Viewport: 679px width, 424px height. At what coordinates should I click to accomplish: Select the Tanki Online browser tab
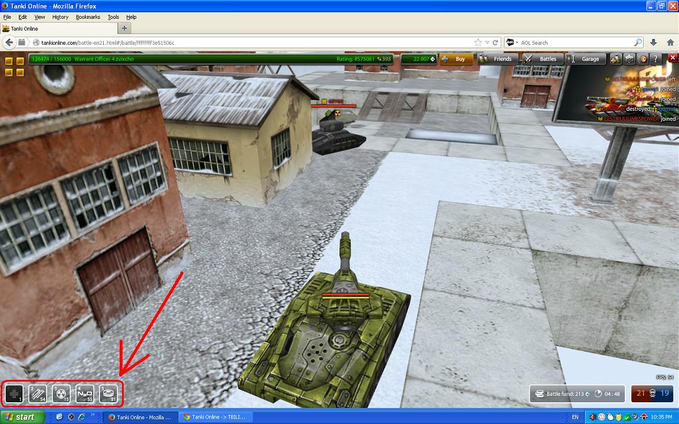tap(59, 28)
